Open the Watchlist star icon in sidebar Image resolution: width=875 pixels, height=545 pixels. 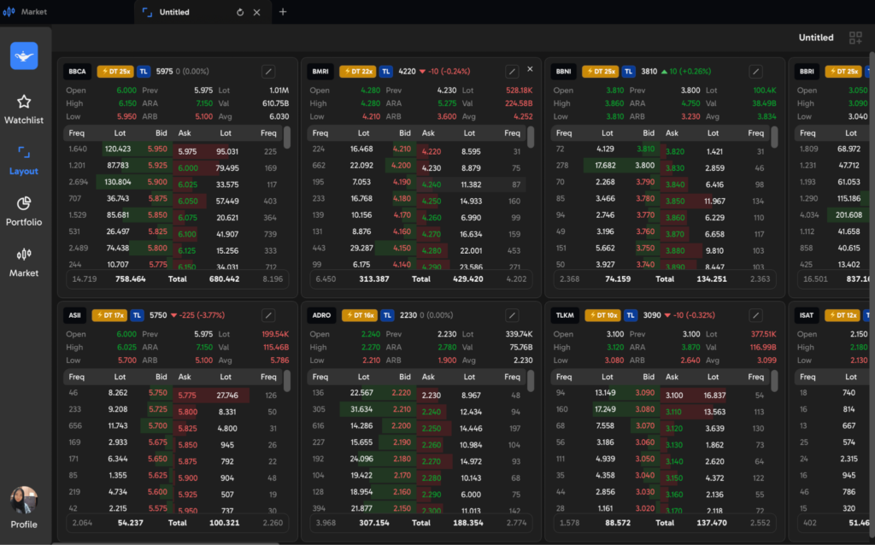click(23, 102)
